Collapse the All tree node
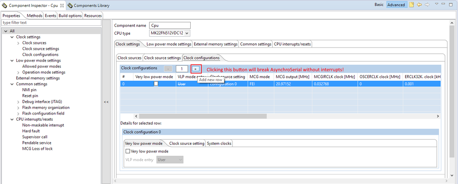 point(6,31)
